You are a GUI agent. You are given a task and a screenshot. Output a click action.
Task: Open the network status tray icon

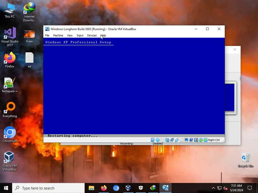click(219, 188)
